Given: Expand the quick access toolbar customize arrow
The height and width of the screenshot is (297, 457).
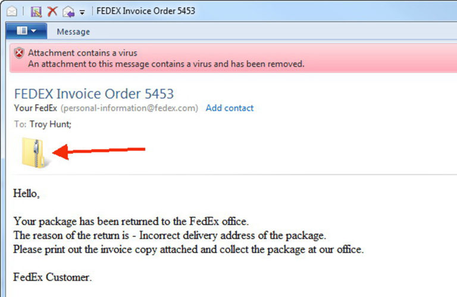Looking at the screenshot, I should click(82, 11).
